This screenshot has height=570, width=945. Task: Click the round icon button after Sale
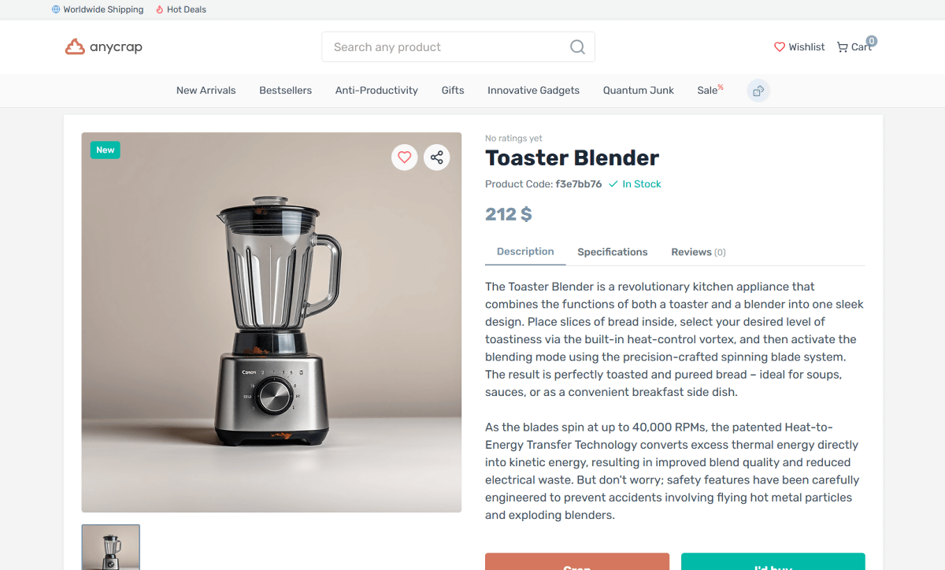[758, 91]
